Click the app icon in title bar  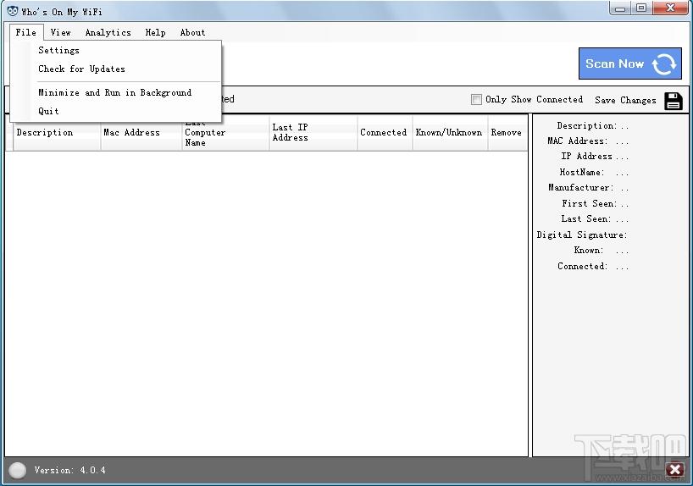(x=13, y=11)
